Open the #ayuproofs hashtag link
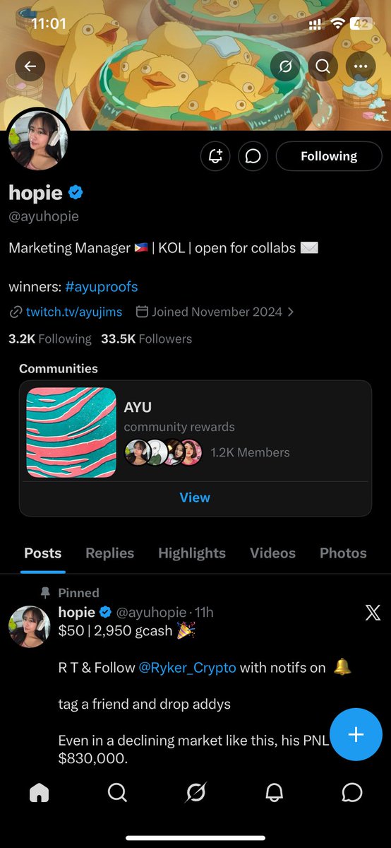 pos(101,287)
